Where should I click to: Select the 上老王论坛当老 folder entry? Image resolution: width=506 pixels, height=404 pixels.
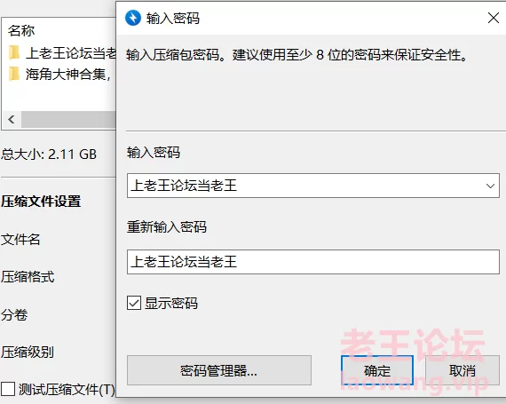(71, 53)
